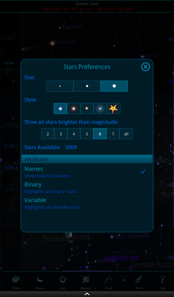Choose the glowing blue star style
Image resolution: width=174 pixels, height=297 pixels.
[60, 108]
